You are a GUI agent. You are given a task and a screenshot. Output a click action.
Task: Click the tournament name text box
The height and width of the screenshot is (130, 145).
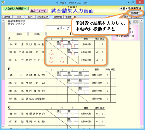click(26, 26)
